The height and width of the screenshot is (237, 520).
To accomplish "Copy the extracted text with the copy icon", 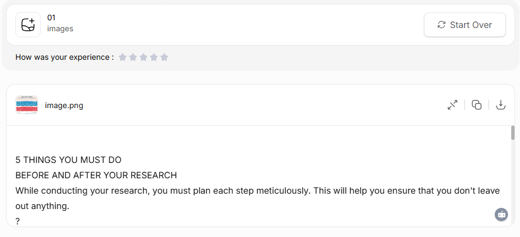I will coord(477,105).
